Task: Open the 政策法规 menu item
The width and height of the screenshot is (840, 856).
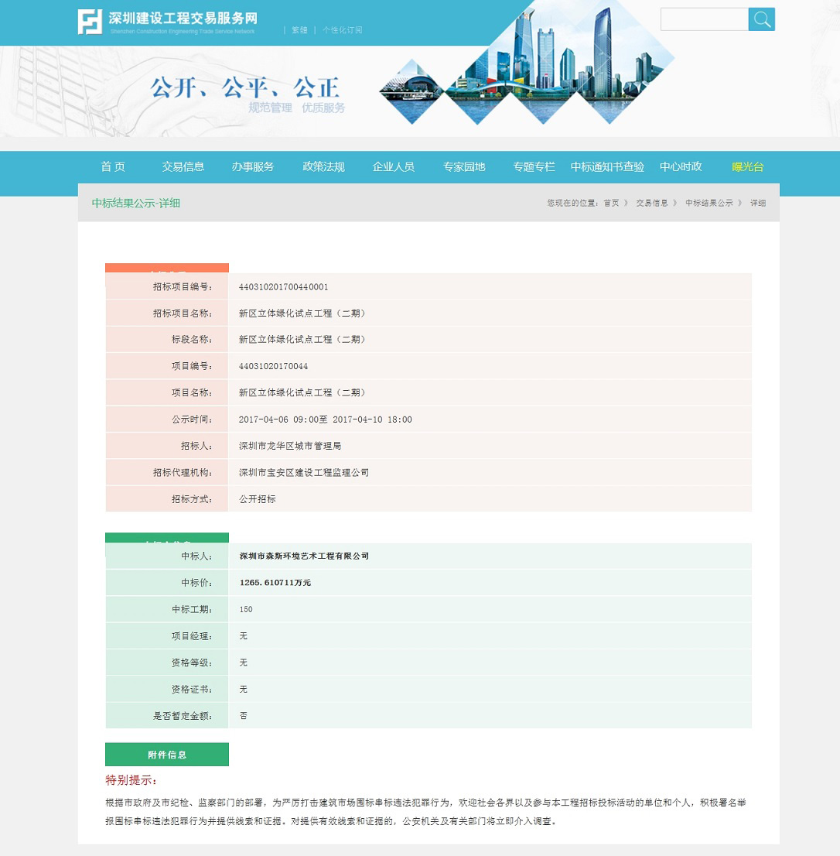Action: (x=323, y=166)
